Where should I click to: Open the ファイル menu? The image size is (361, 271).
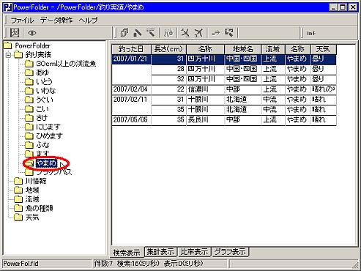point(22,20)
